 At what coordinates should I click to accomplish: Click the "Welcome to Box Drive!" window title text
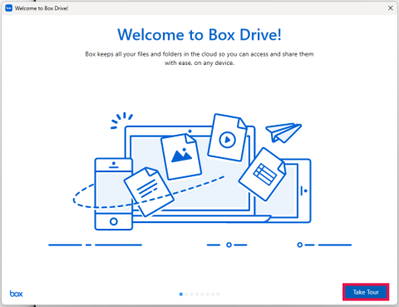pos(42,8)
